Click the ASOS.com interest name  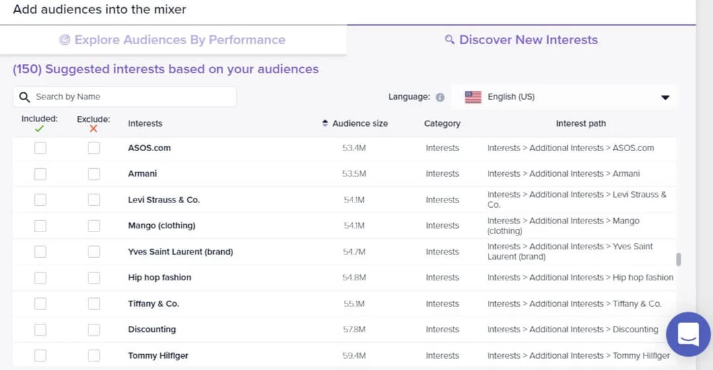[x=149, y=148]
